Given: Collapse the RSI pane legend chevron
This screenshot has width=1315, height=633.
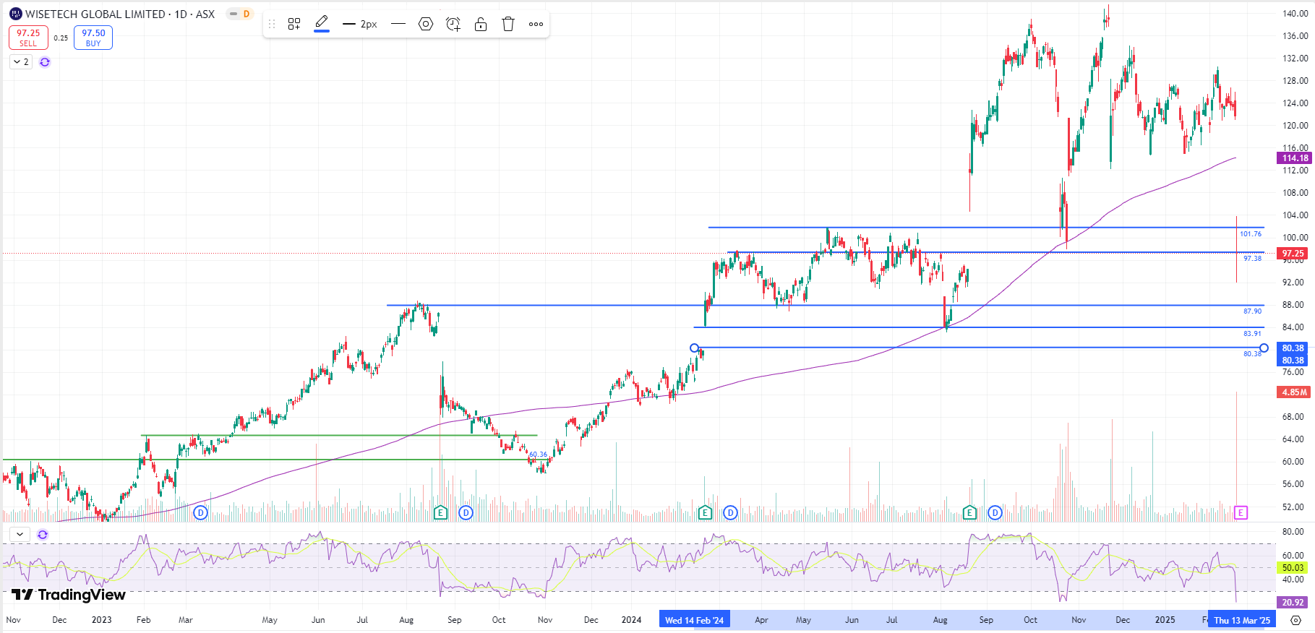Looking at the screenshot, I should tap(20, 535).
